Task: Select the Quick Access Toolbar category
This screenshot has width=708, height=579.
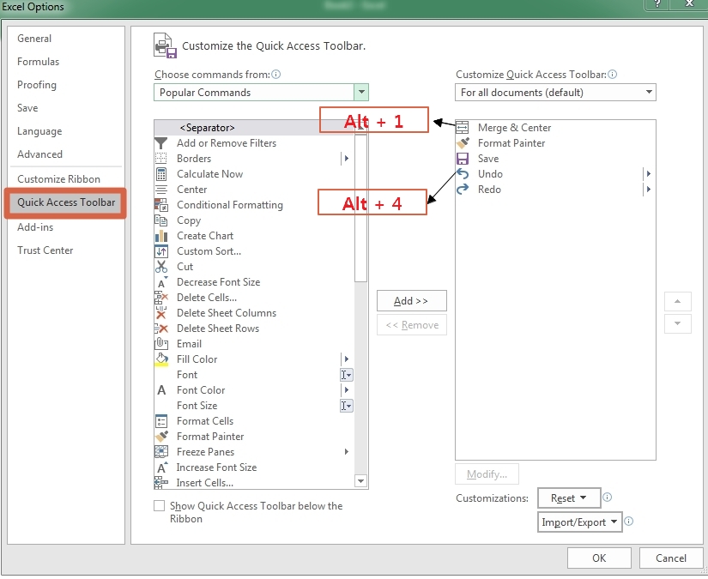Action: (x=66, y=202)
